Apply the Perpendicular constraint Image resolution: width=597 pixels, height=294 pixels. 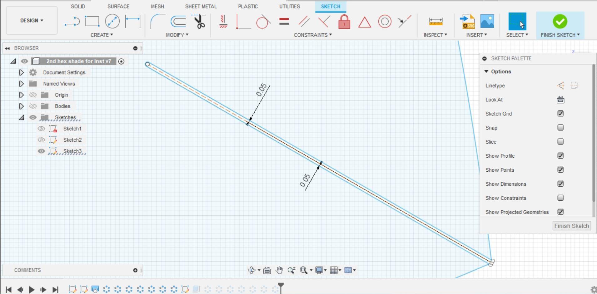pos(324,22)
